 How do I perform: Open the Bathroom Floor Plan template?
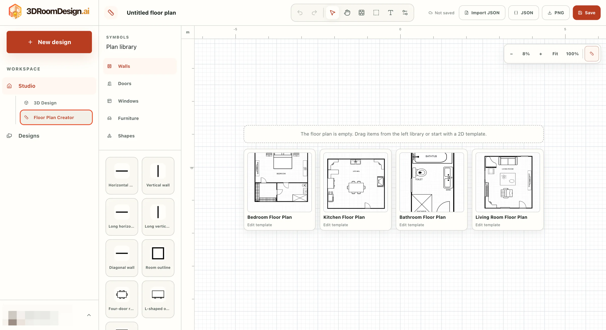(432, 189)
